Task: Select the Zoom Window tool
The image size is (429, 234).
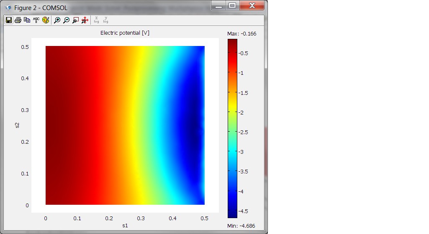Action: [75, 20]
